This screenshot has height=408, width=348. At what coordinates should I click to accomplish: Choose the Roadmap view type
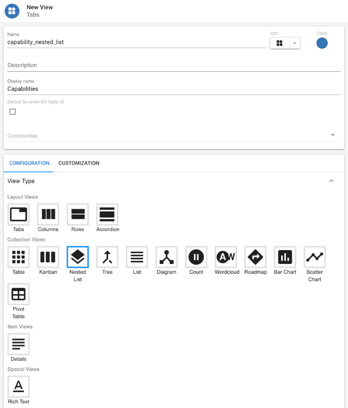255,257
